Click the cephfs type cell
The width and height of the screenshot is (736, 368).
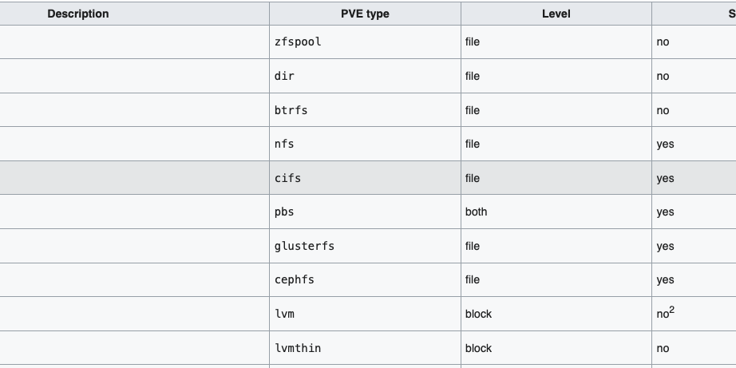point(295,279)
